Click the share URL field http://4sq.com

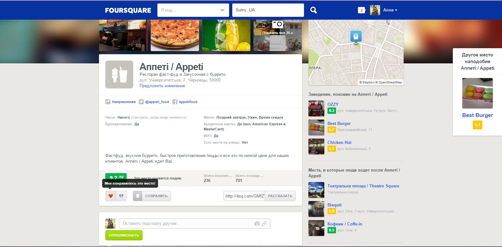click(x=244, y=196)
